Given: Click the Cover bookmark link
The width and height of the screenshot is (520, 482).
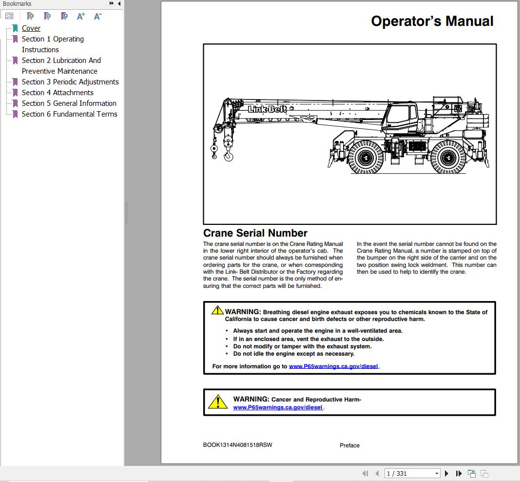Looking at the screenshot, I should point(31,28).
